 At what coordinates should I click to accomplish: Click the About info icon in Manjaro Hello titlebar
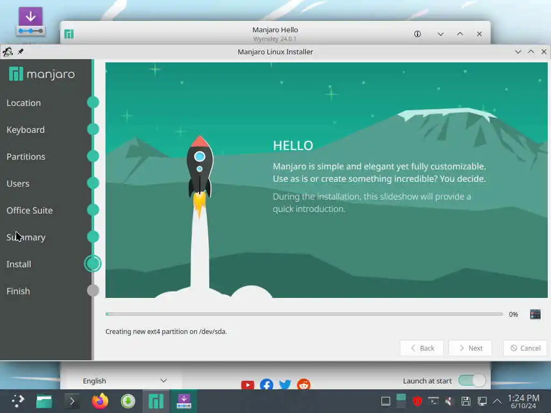tap(417, 34)
